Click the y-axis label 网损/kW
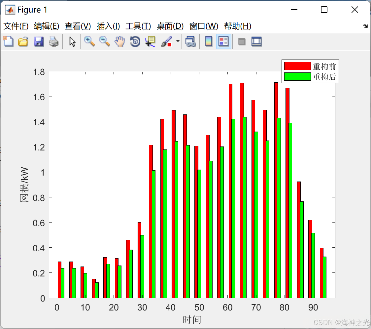The image size is (371, 329). (x=24, y=185)
